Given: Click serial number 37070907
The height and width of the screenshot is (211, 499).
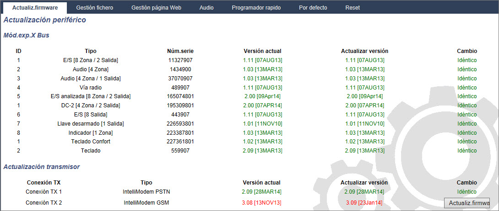Looking at the screenshot, I should [180, 78].
